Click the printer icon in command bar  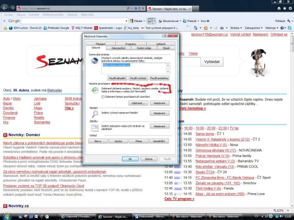click(x=222, y=28)
